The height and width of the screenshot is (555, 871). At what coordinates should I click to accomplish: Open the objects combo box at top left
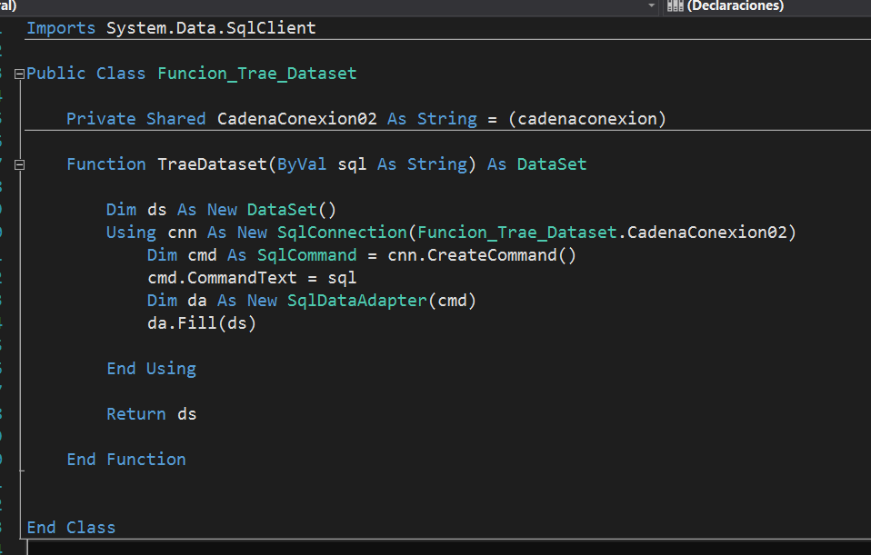[x=9, y=6]
